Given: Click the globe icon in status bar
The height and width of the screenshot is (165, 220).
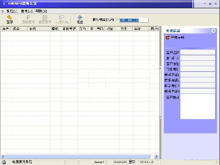Looking at the screenshot, I should click(4, 162).
